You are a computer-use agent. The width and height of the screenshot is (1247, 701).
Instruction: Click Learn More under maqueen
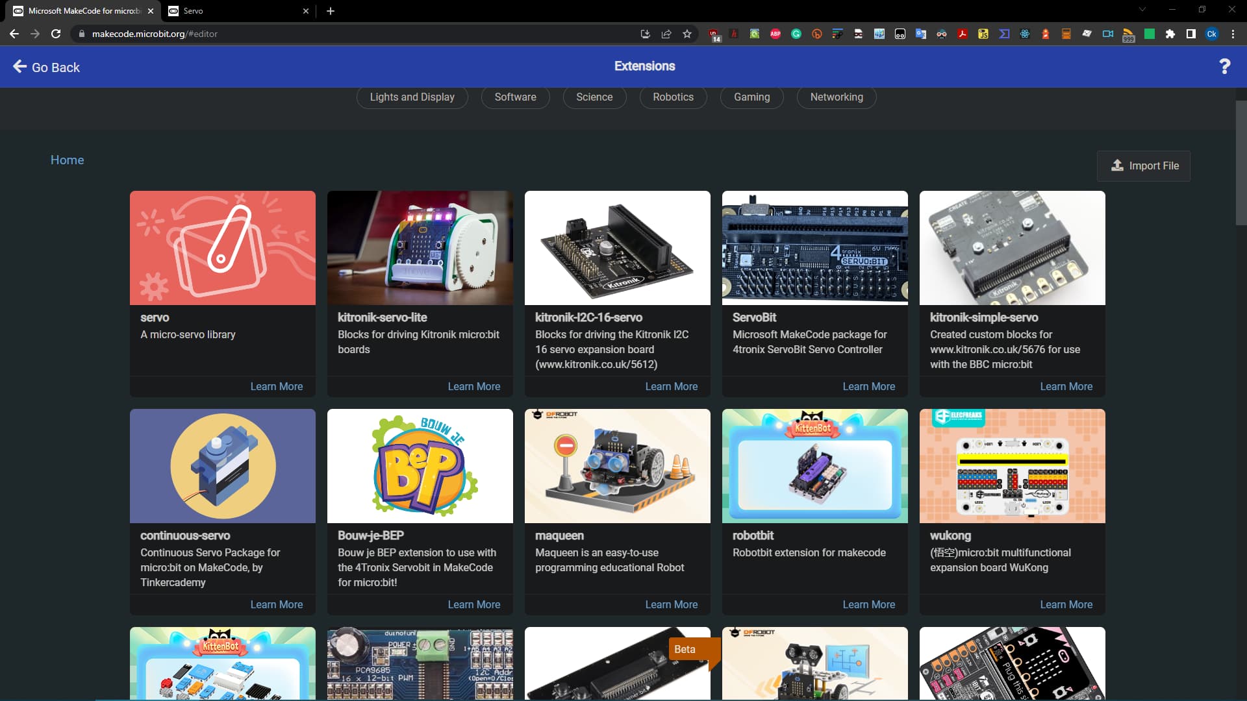[672, 604]
